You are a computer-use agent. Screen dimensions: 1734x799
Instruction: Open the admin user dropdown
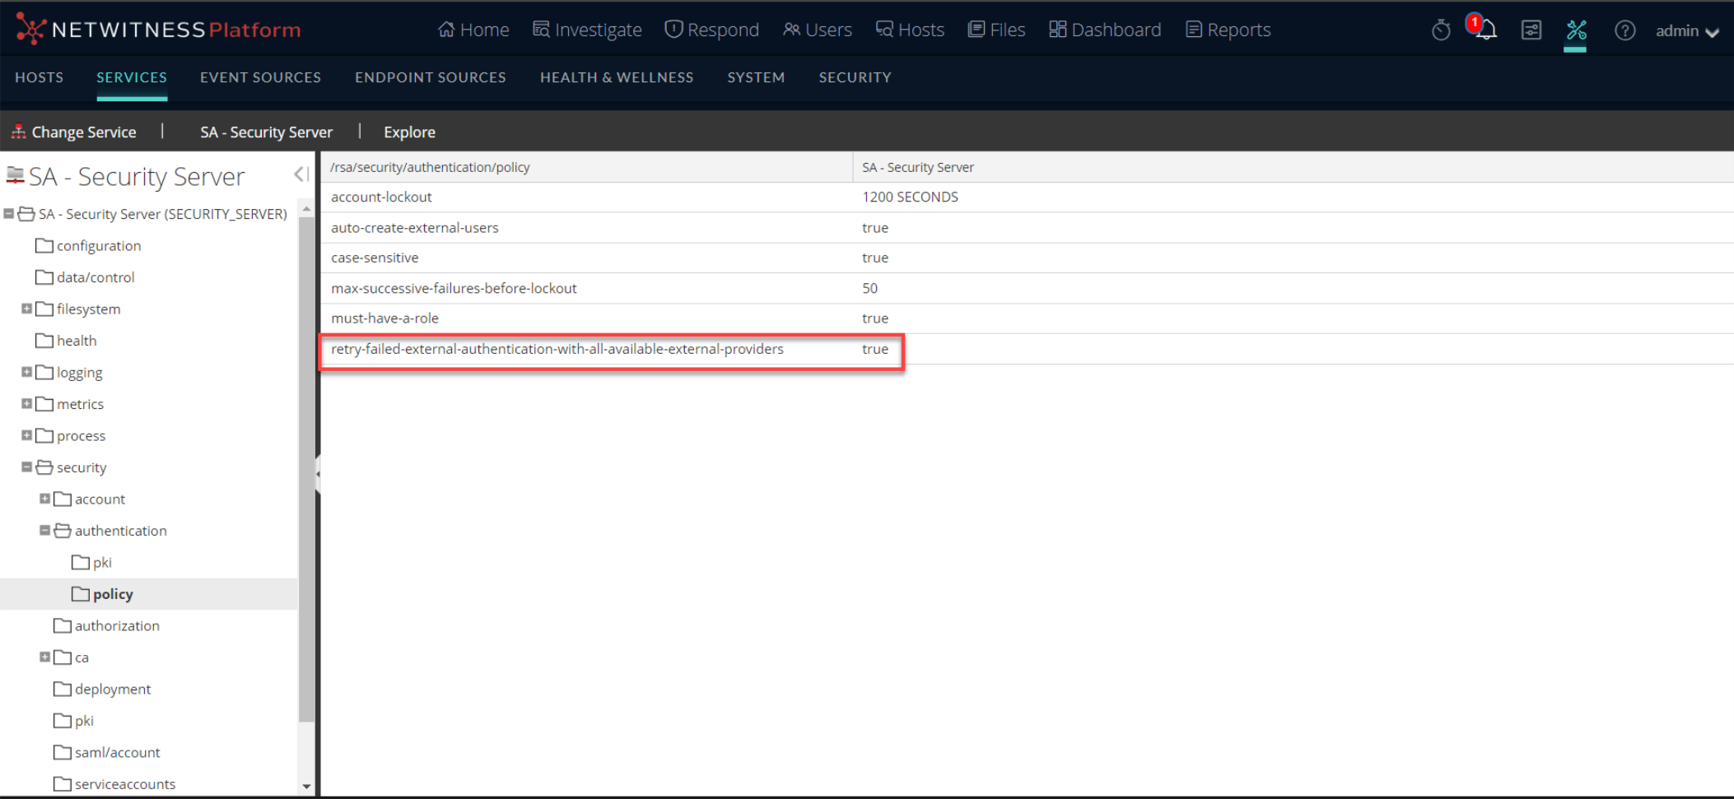click(x=1686, y=30)
